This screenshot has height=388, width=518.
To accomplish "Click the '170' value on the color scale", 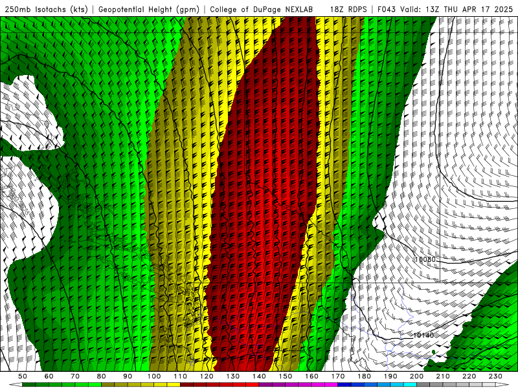I will click(x=338, y=376).
